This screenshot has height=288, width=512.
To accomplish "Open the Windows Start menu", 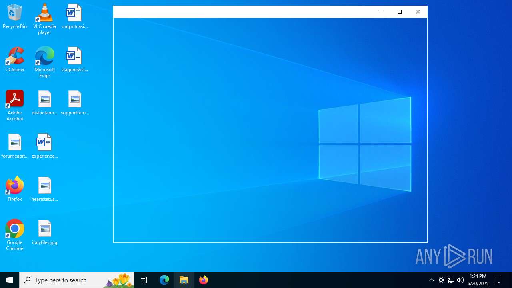I will 10,280.
